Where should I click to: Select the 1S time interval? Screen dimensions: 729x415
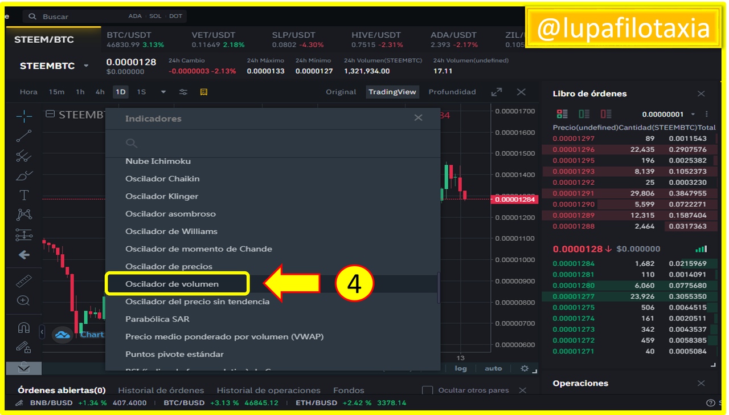[141, 92]
